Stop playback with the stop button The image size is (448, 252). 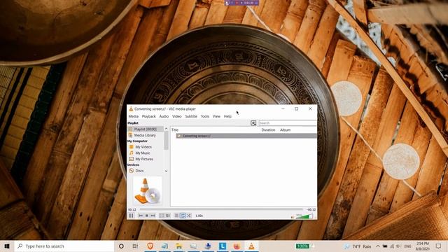146,216
